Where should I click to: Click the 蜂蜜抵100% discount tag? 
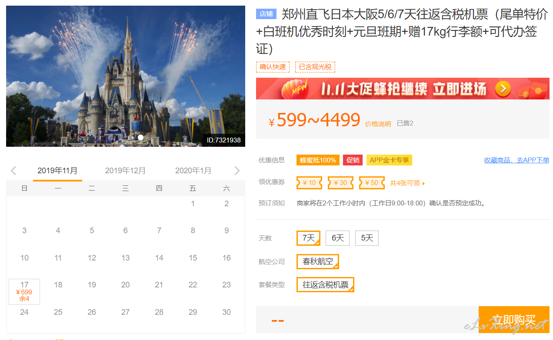click(x=318, y=160)
